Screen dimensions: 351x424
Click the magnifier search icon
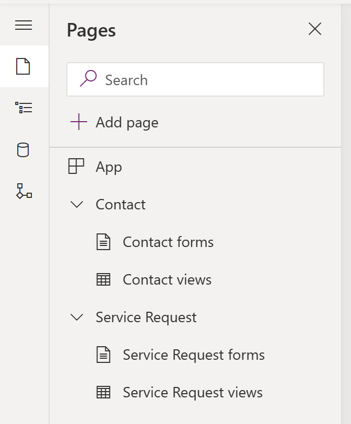pos(88,78)
